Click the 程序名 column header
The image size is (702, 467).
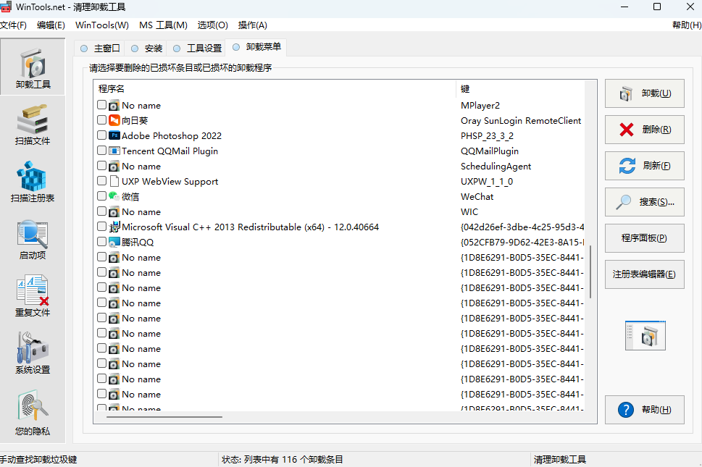(275, 89)
